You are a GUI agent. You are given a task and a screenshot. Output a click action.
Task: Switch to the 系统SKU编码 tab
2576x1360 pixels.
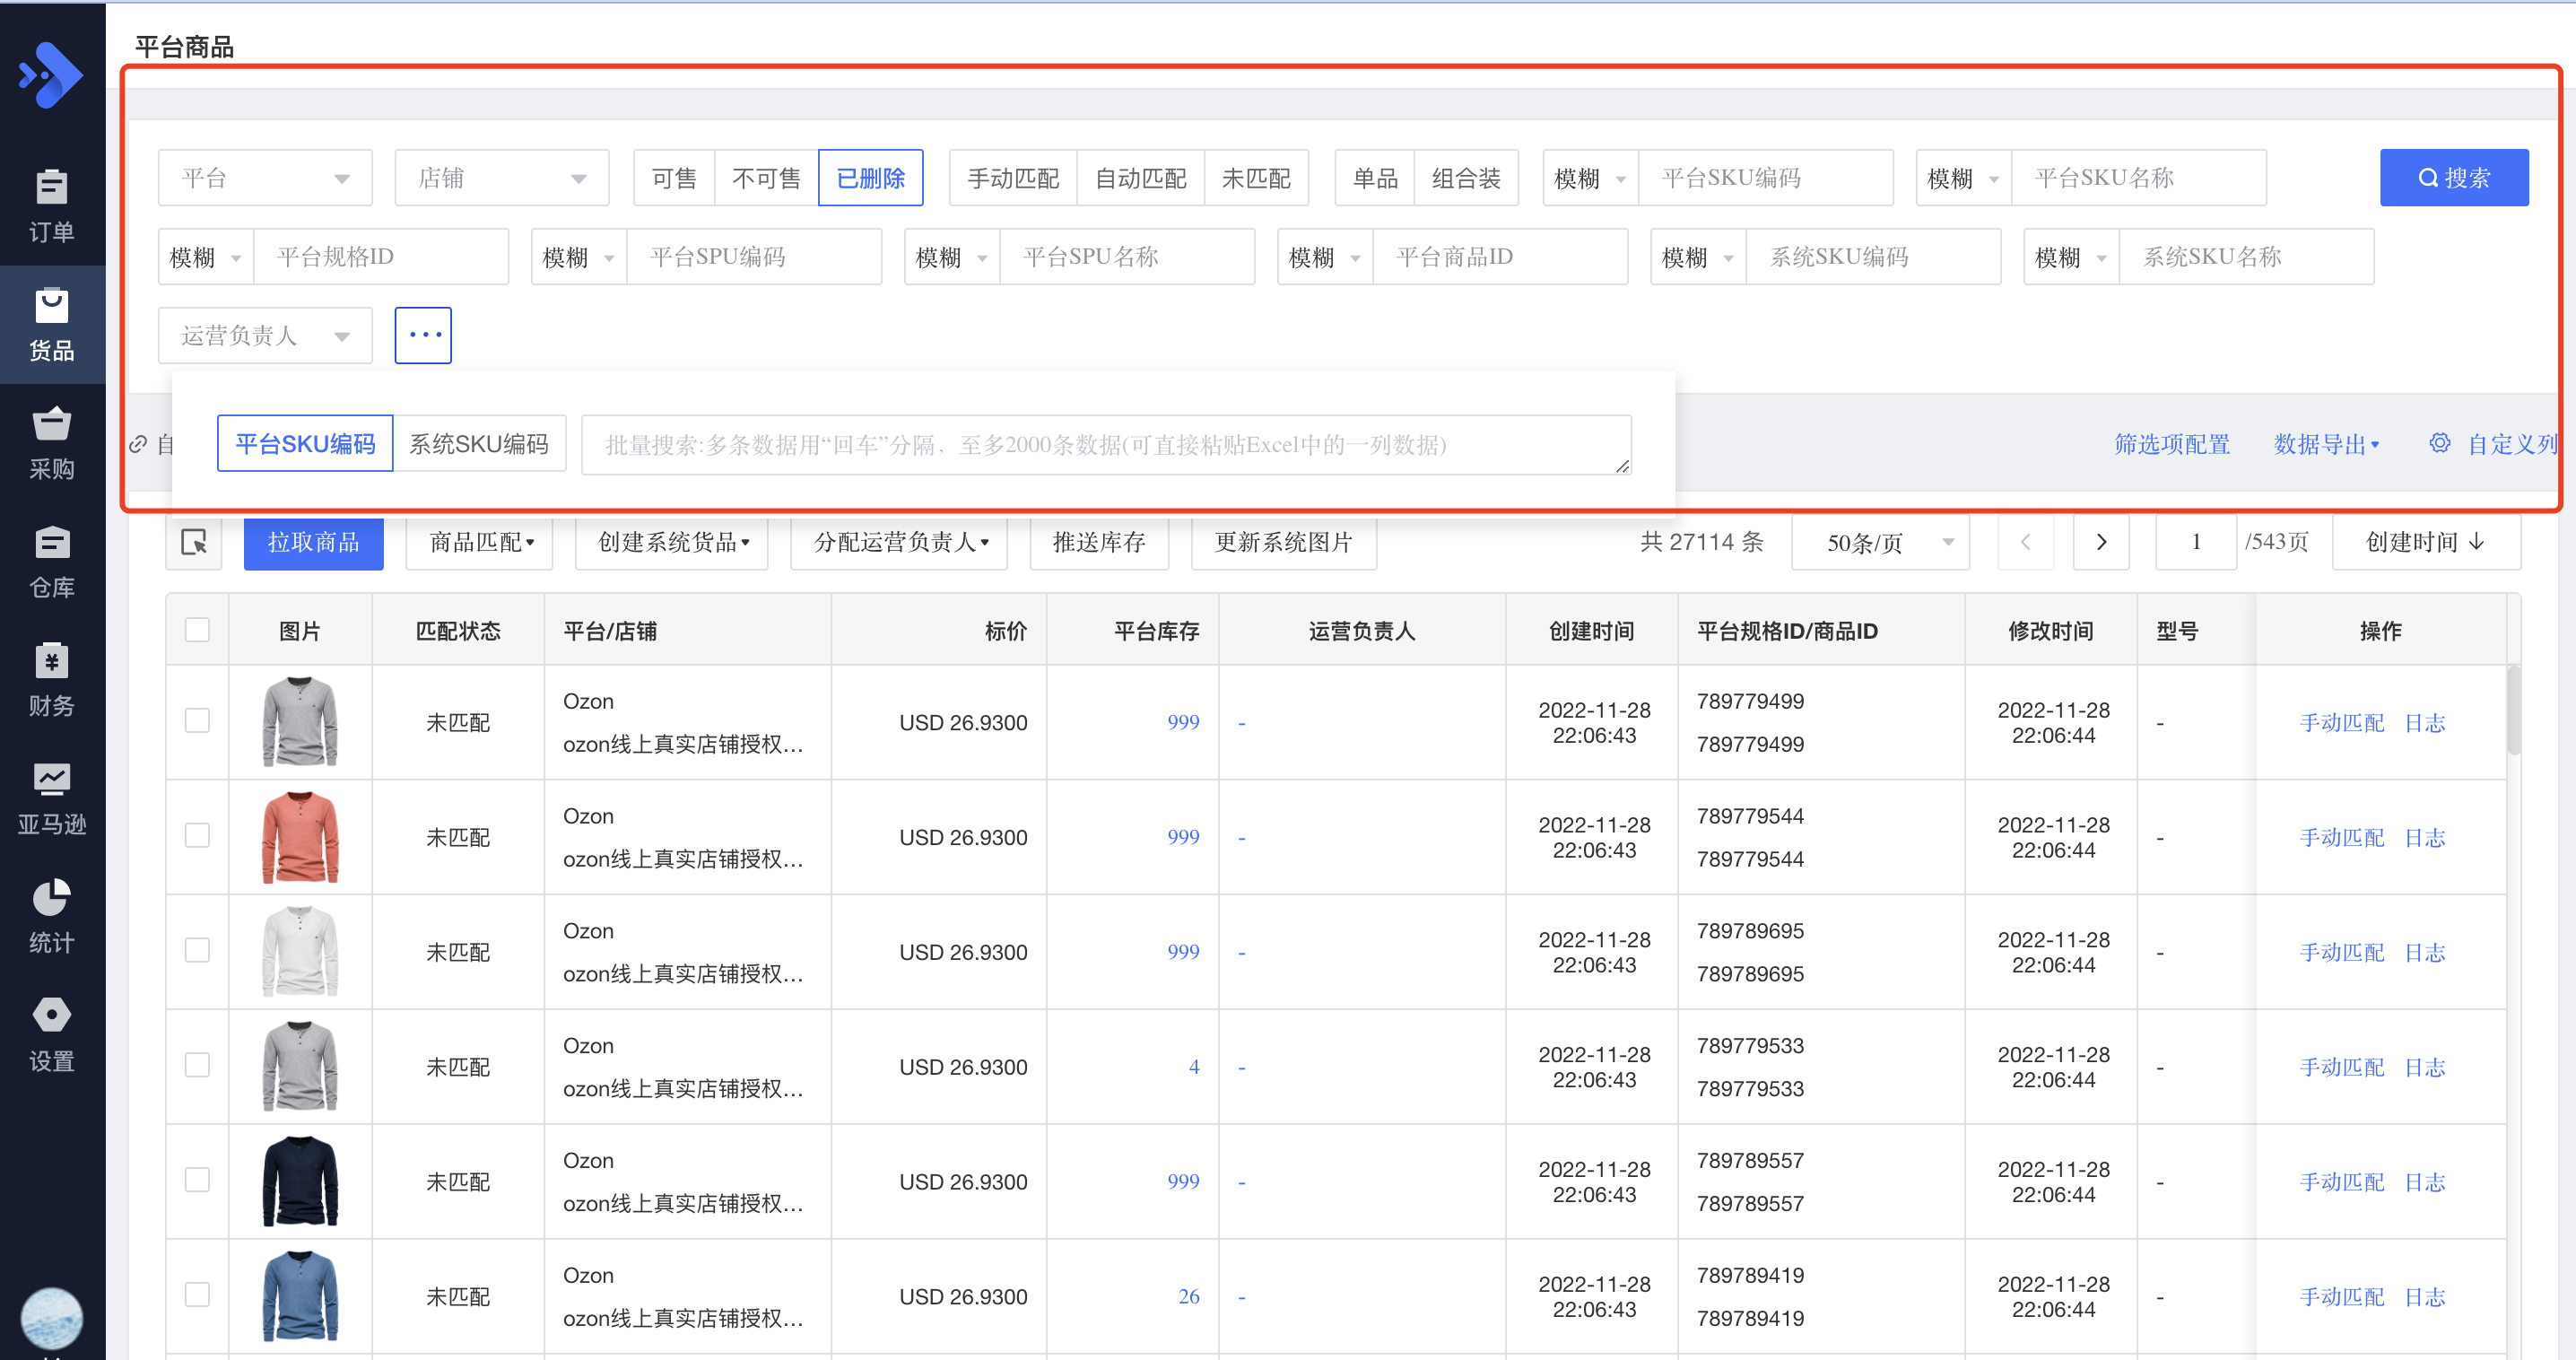pyautogui.click(x=479, y=444)
